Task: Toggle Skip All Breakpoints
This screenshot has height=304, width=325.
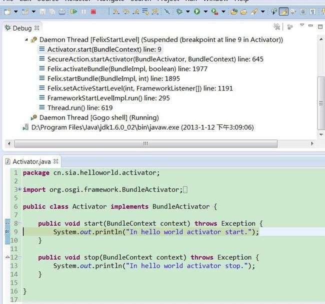Action: pos(167,11)
